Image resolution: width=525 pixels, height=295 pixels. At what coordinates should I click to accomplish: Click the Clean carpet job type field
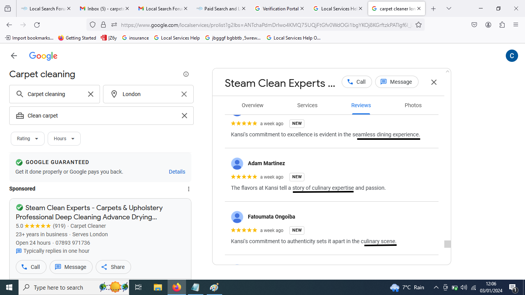101,116
